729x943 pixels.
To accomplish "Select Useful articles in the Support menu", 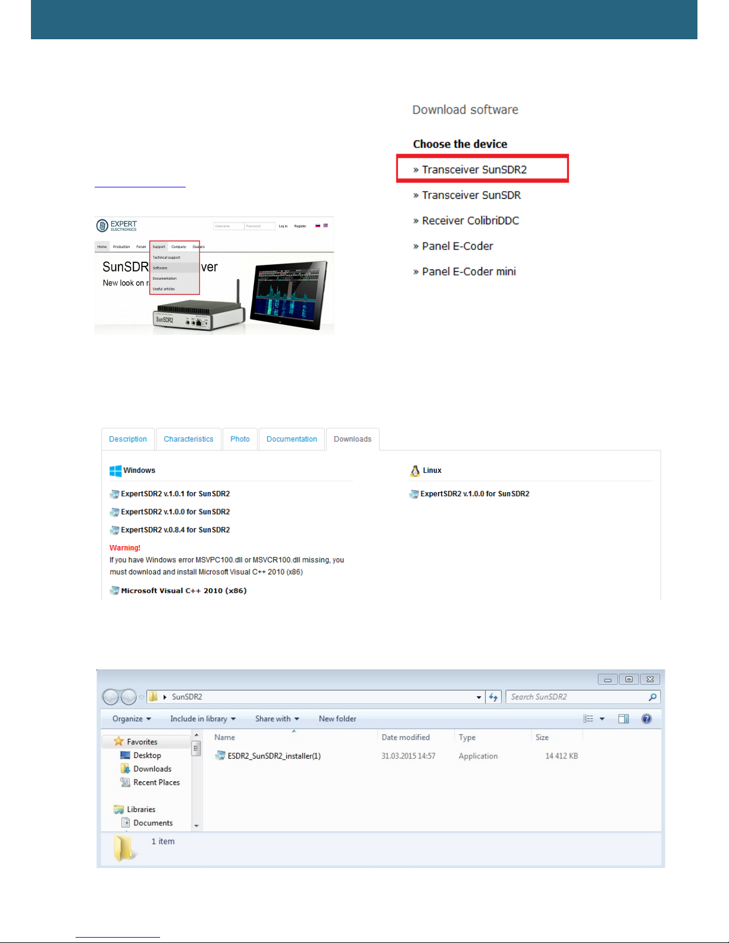I will point(164,289).
